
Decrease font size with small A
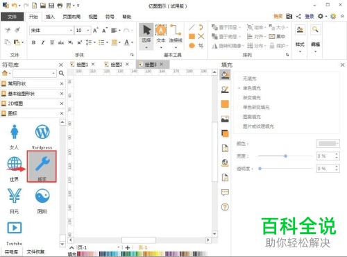pos(105,31)
